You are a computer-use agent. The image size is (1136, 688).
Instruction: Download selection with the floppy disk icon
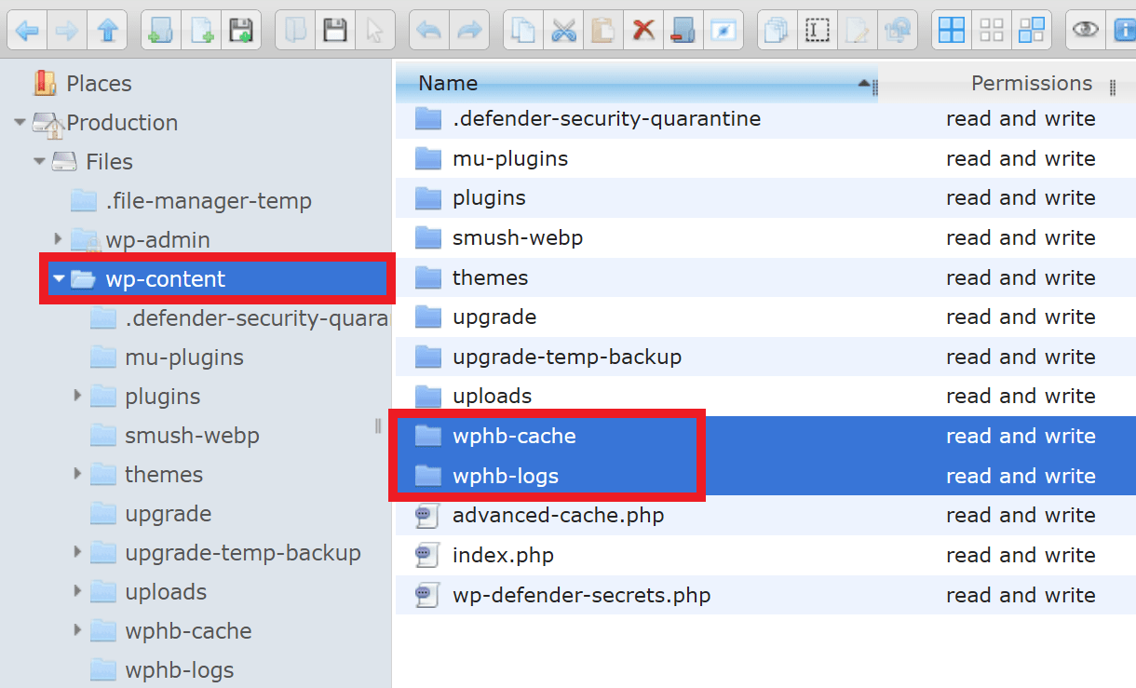[335, 30]
